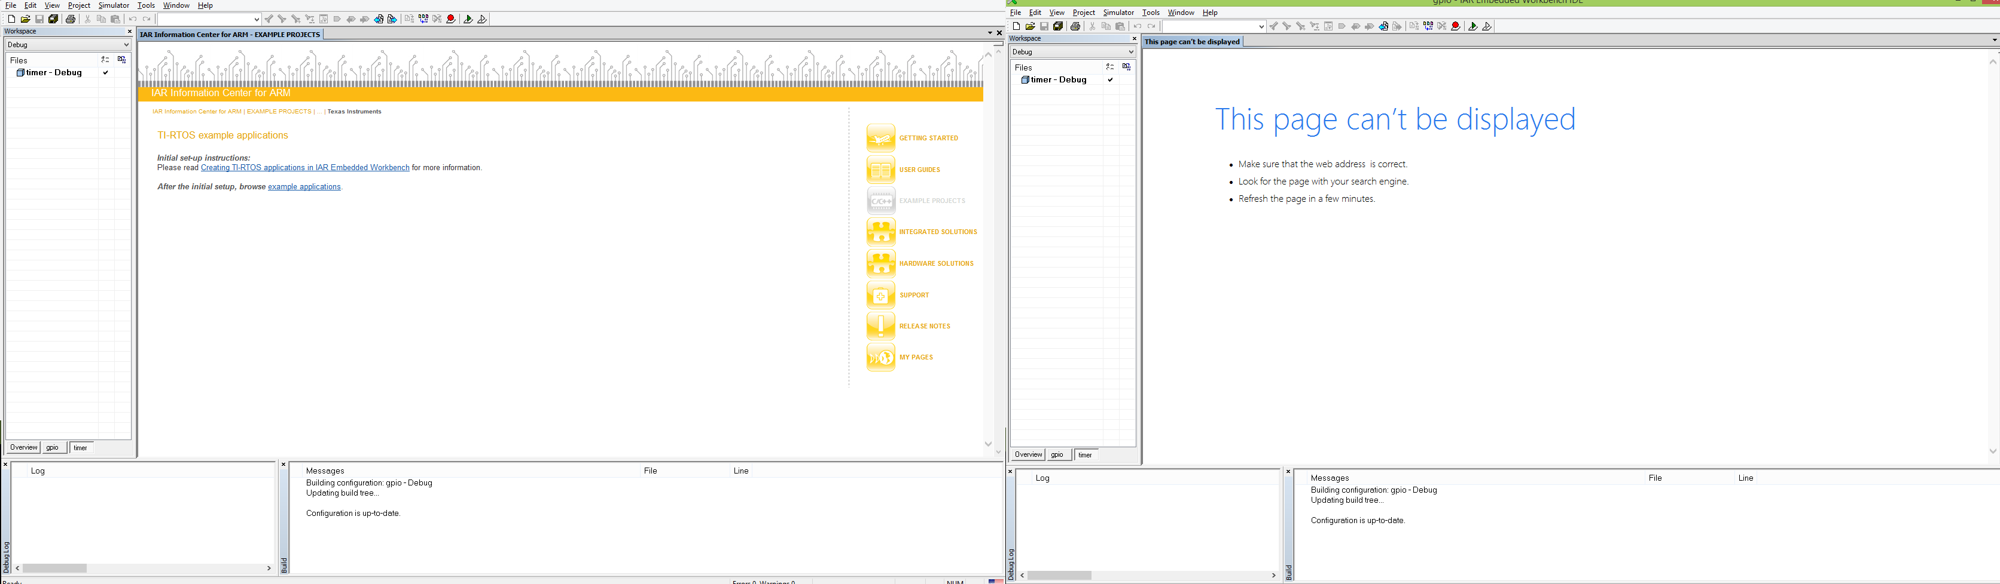The height and width of the screenshot is (584, 2000).
Task: Click 'Building configuration: gpio - Debug' in Information Center window
Action: pos(369,483)
